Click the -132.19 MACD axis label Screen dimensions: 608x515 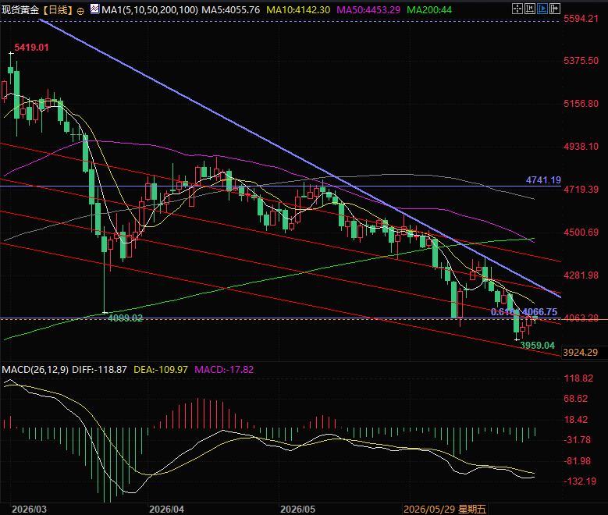pyautogui.click(x=580, y=481)
